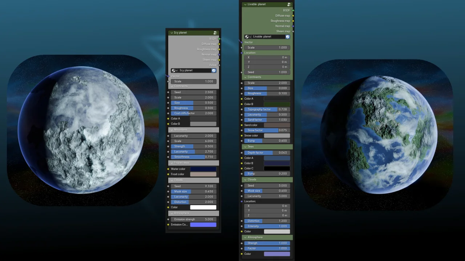This screenshot has width=465, height=261.
Task: Click the BSDF output socket on Icy planet
Action: pos(219,38)
